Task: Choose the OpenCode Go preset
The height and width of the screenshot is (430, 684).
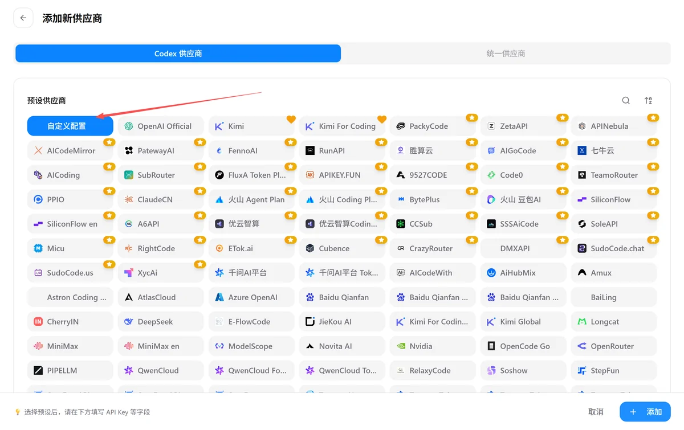Action: tap(523, 346)
